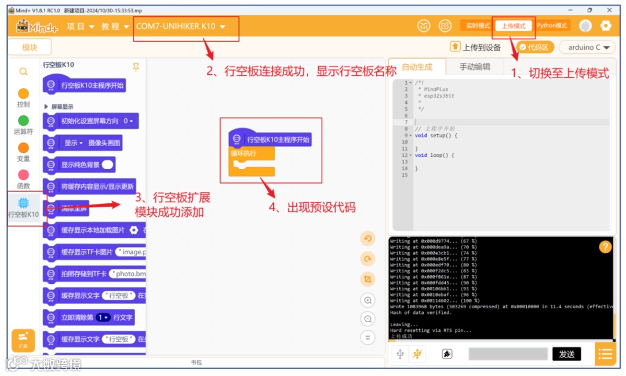Select the 控制 block category
The width and height of the screenshot is (626, 376).
pos(23,98)
